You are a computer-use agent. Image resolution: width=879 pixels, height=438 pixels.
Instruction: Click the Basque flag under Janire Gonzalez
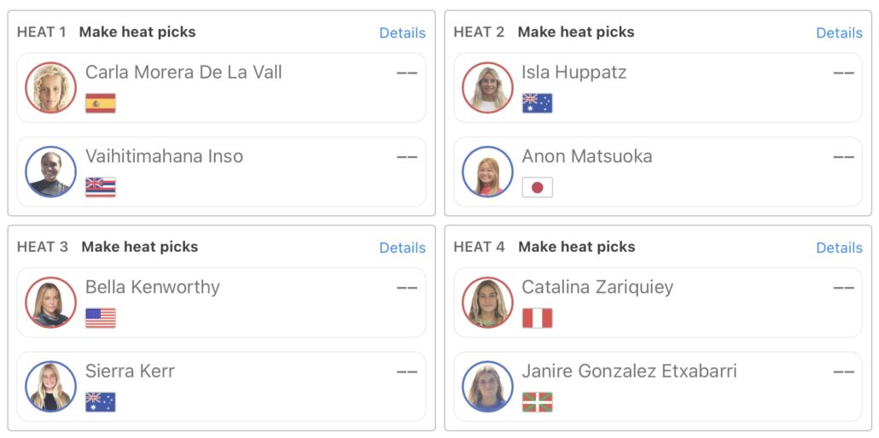tap(538, 402)
